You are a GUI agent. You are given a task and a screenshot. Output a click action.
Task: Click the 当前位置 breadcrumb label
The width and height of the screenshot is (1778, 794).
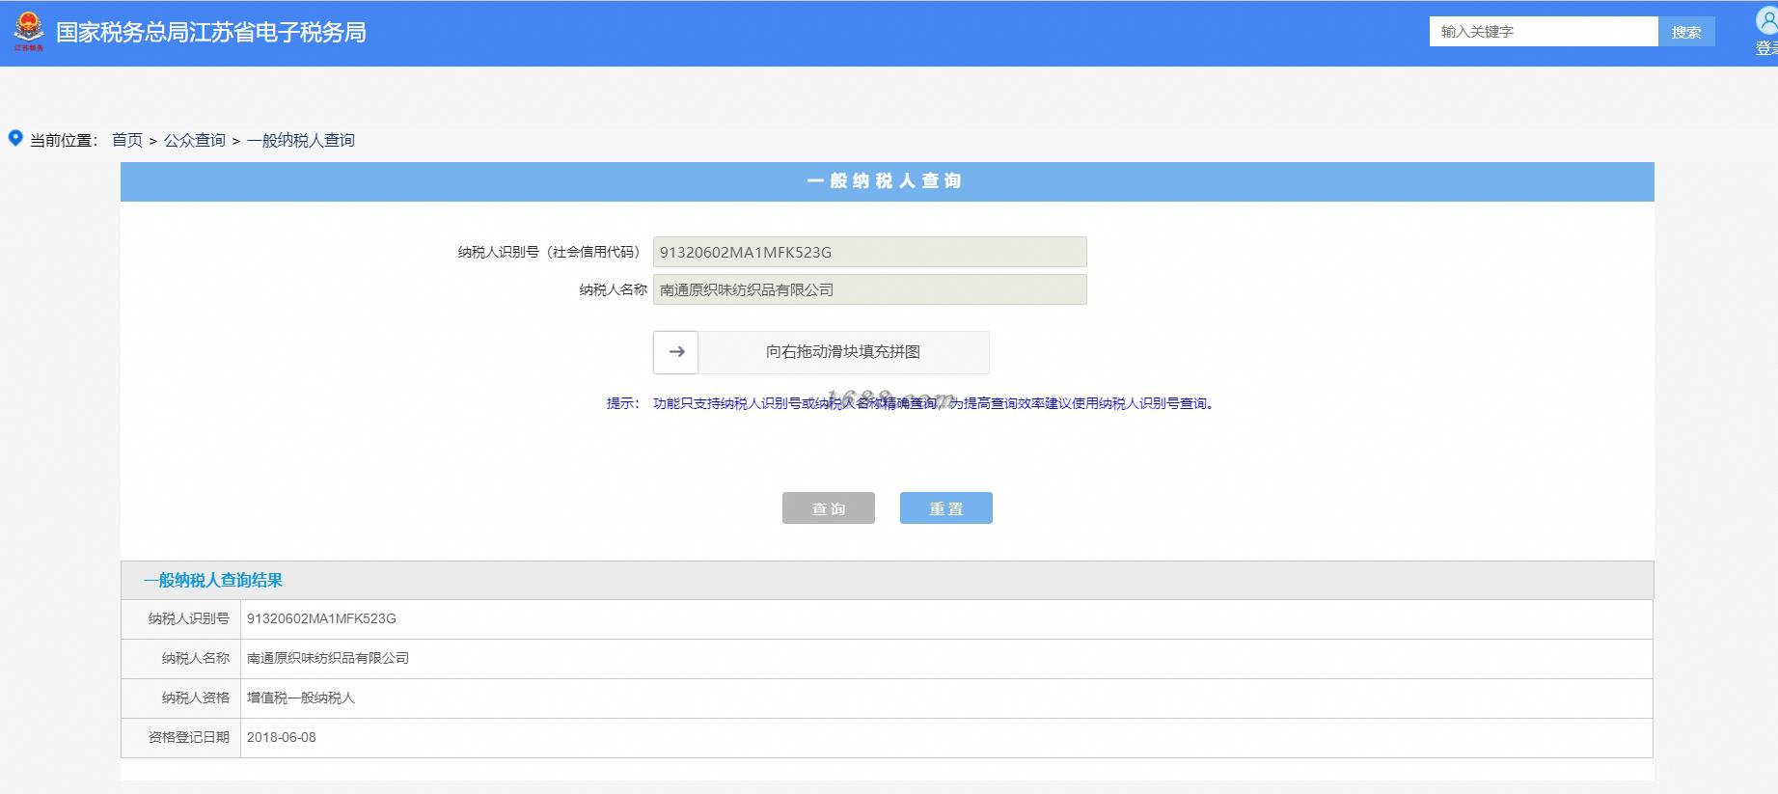click(x=64, y=140)
